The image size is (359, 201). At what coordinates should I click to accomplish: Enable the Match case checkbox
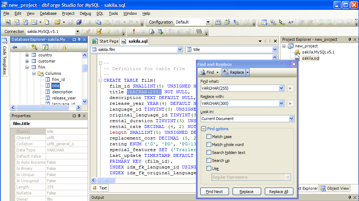tap(209, 137)
